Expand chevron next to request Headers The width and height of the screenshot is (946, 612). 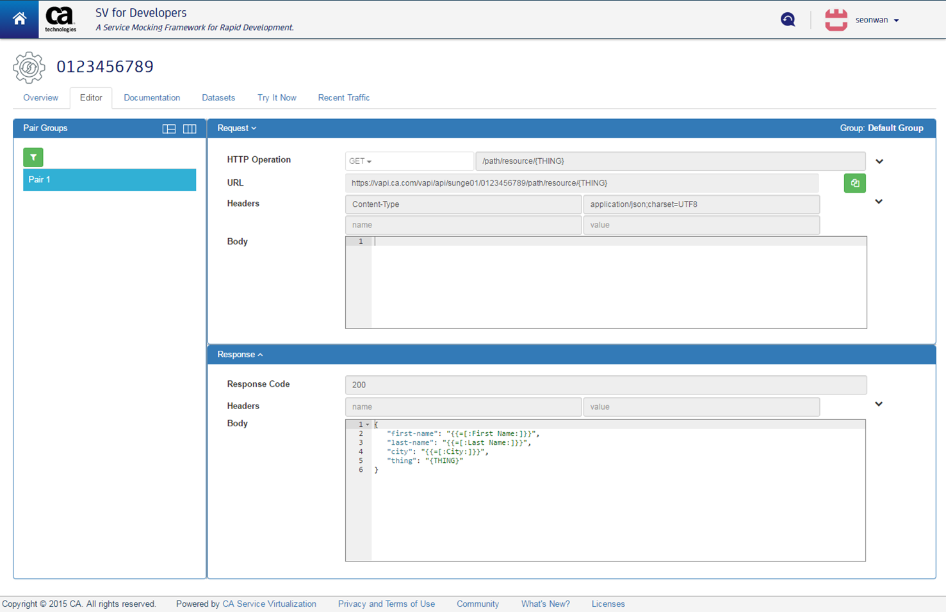(x=879, y=202)
